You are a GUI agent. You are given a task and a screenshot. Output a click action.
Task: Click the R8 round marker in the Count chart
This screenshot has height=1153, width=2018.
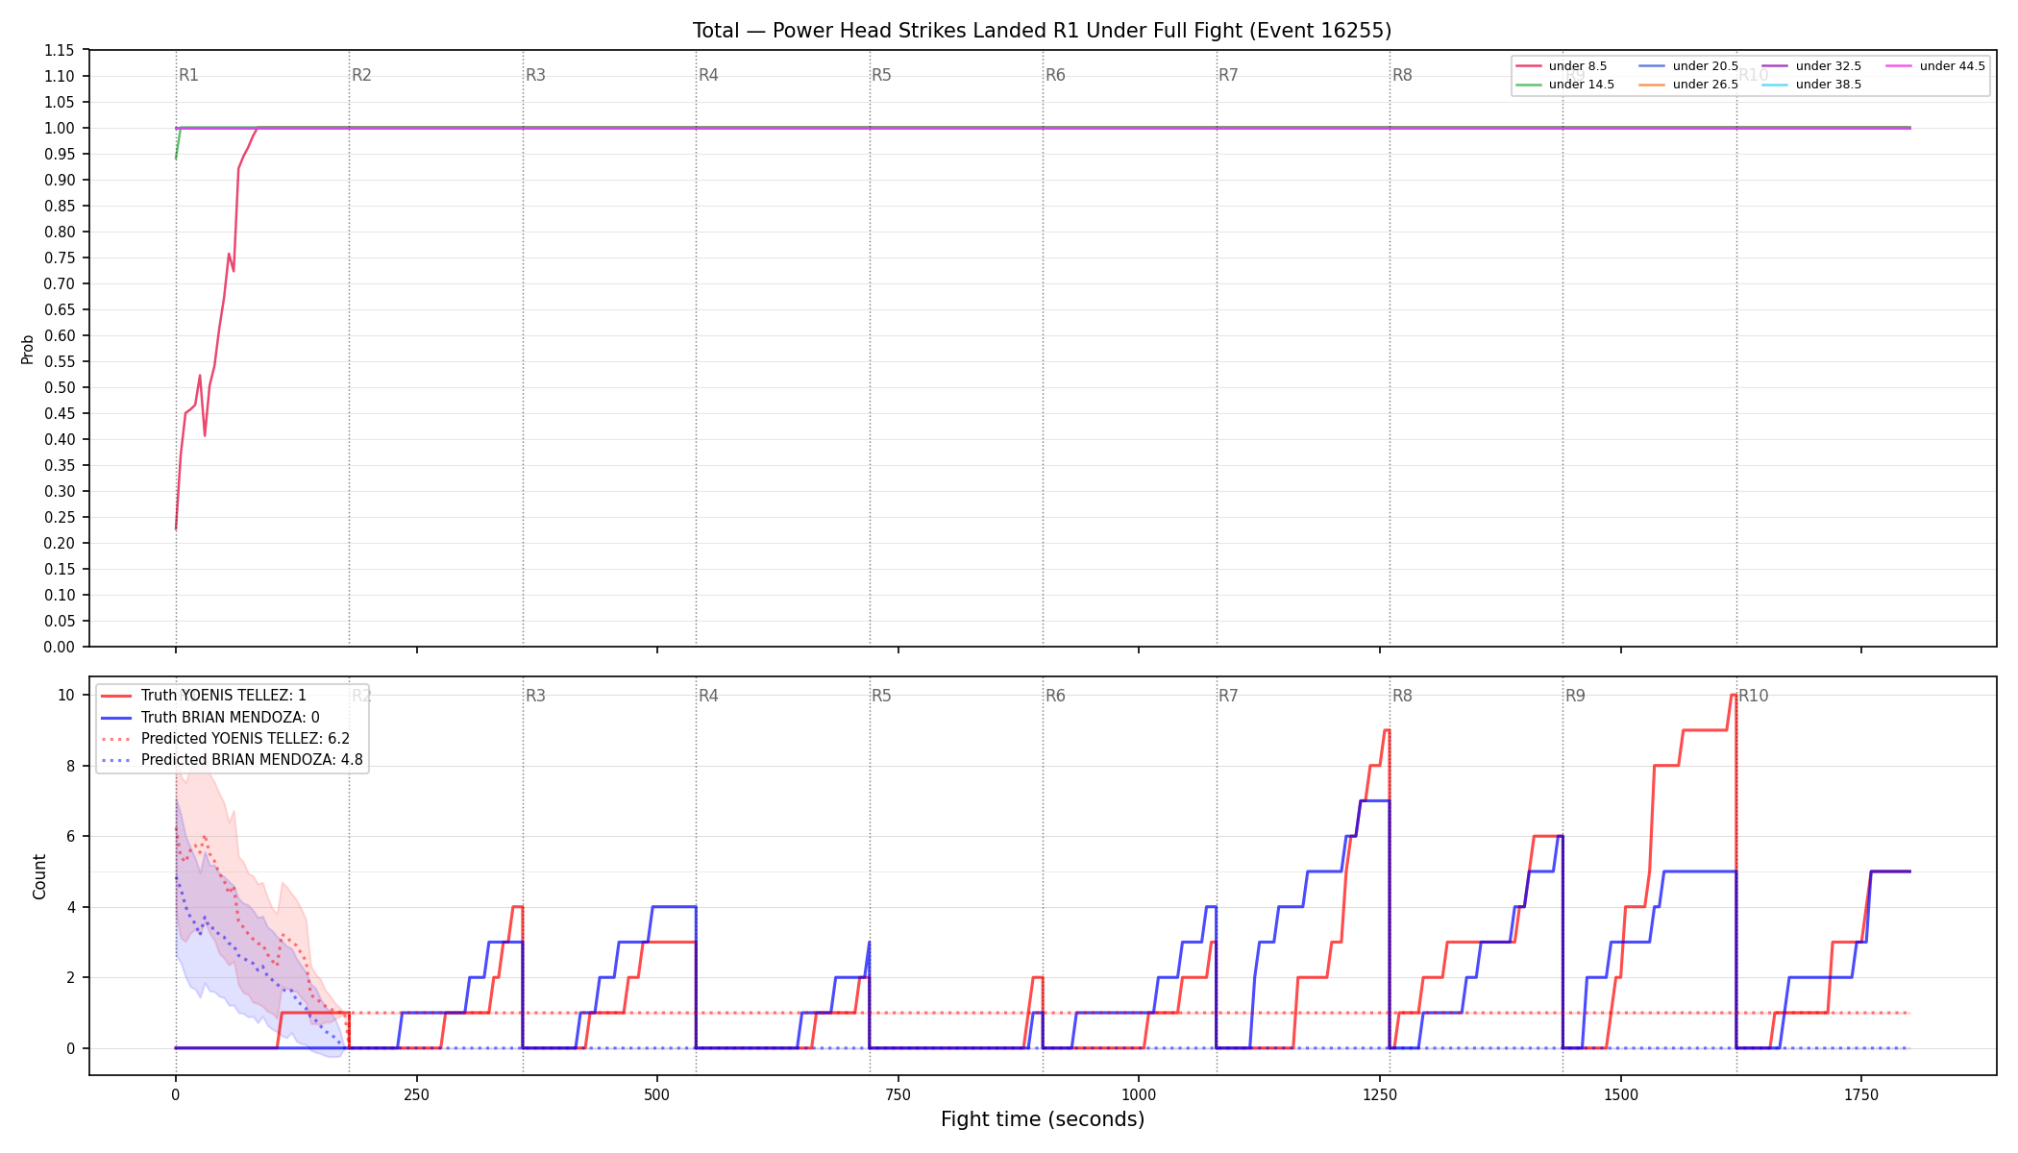(1402, 696)
